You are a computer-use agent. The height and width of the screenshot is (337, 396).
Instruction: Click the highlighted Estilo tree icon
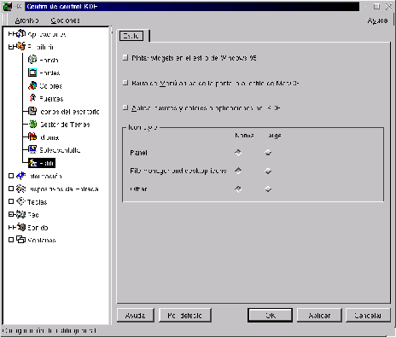[x=32, y=163]
